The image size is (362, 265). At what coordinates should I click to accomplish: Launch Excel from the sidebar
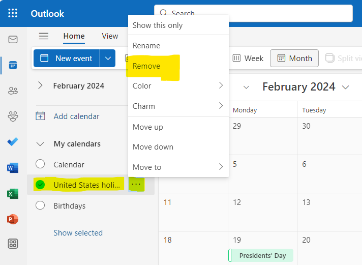(x=13, y=194)
